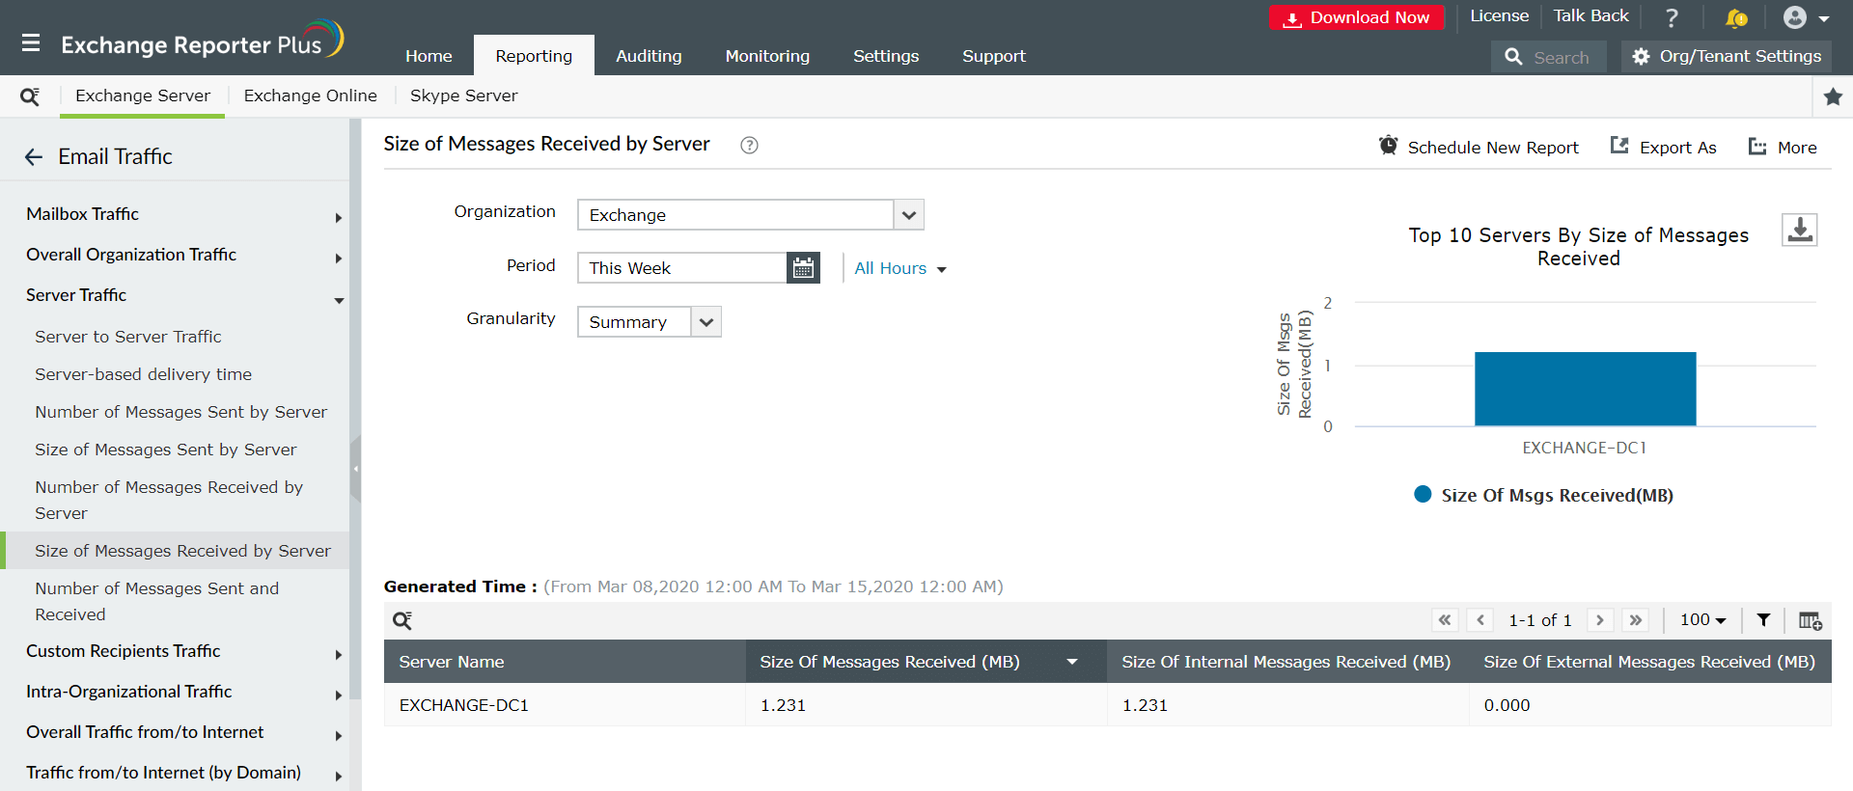Open the table filter funnel icon
The width and height of the screenshot is (1853, 791).
(x=1763, y=620)
